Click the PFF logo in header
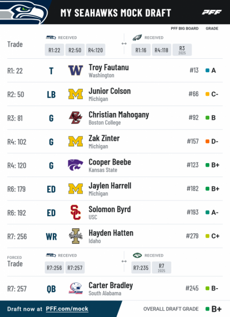Screen dimensions: 230x317 pos(212,12)
